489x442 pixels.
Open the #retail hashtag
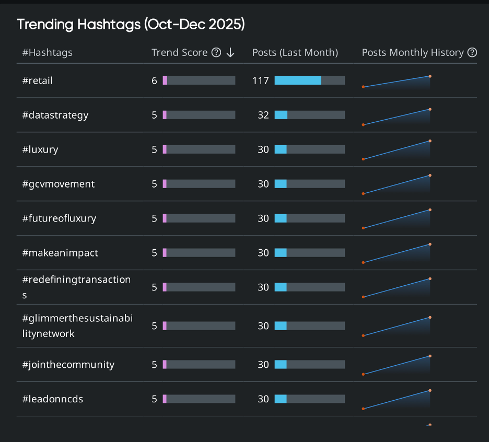[x=38, y=80]
